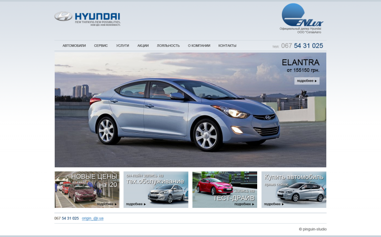Click the header phone number 067 54 31 025
The width and height of the screenshot is (381, 237).
(302, 46)
